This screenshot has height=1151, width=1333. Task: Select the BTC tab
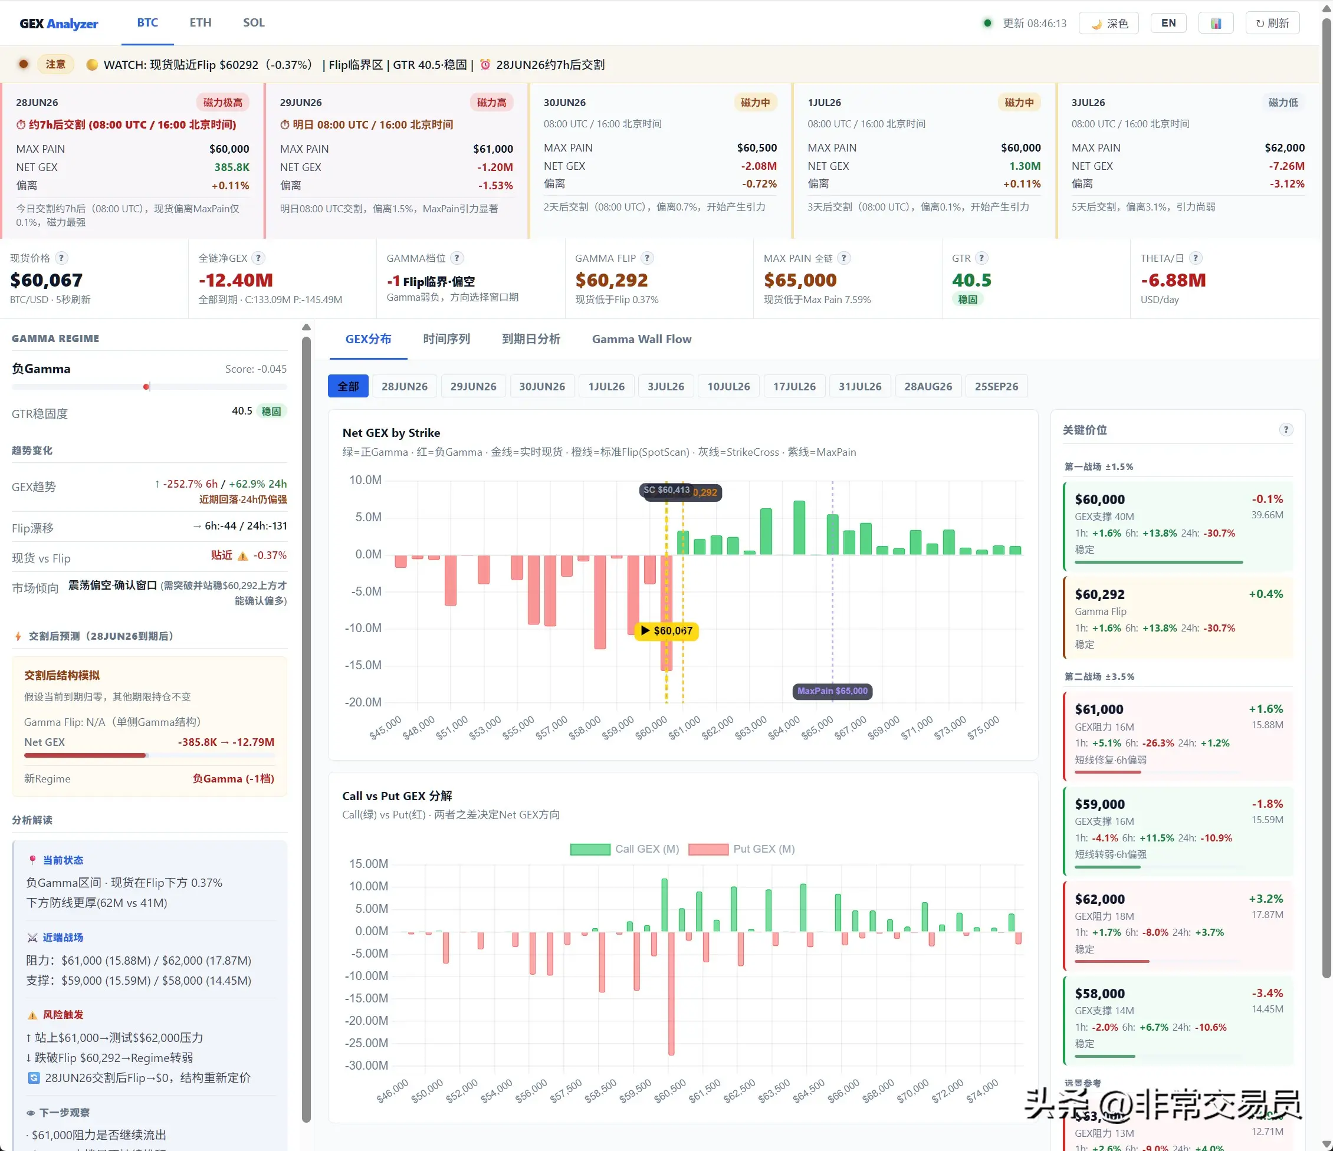pos(147,22)
